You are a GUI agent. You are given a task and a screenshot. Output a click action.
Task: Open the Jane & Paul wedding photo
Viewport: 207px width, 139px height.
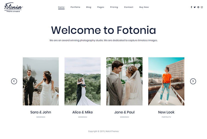tap(124, 81)
